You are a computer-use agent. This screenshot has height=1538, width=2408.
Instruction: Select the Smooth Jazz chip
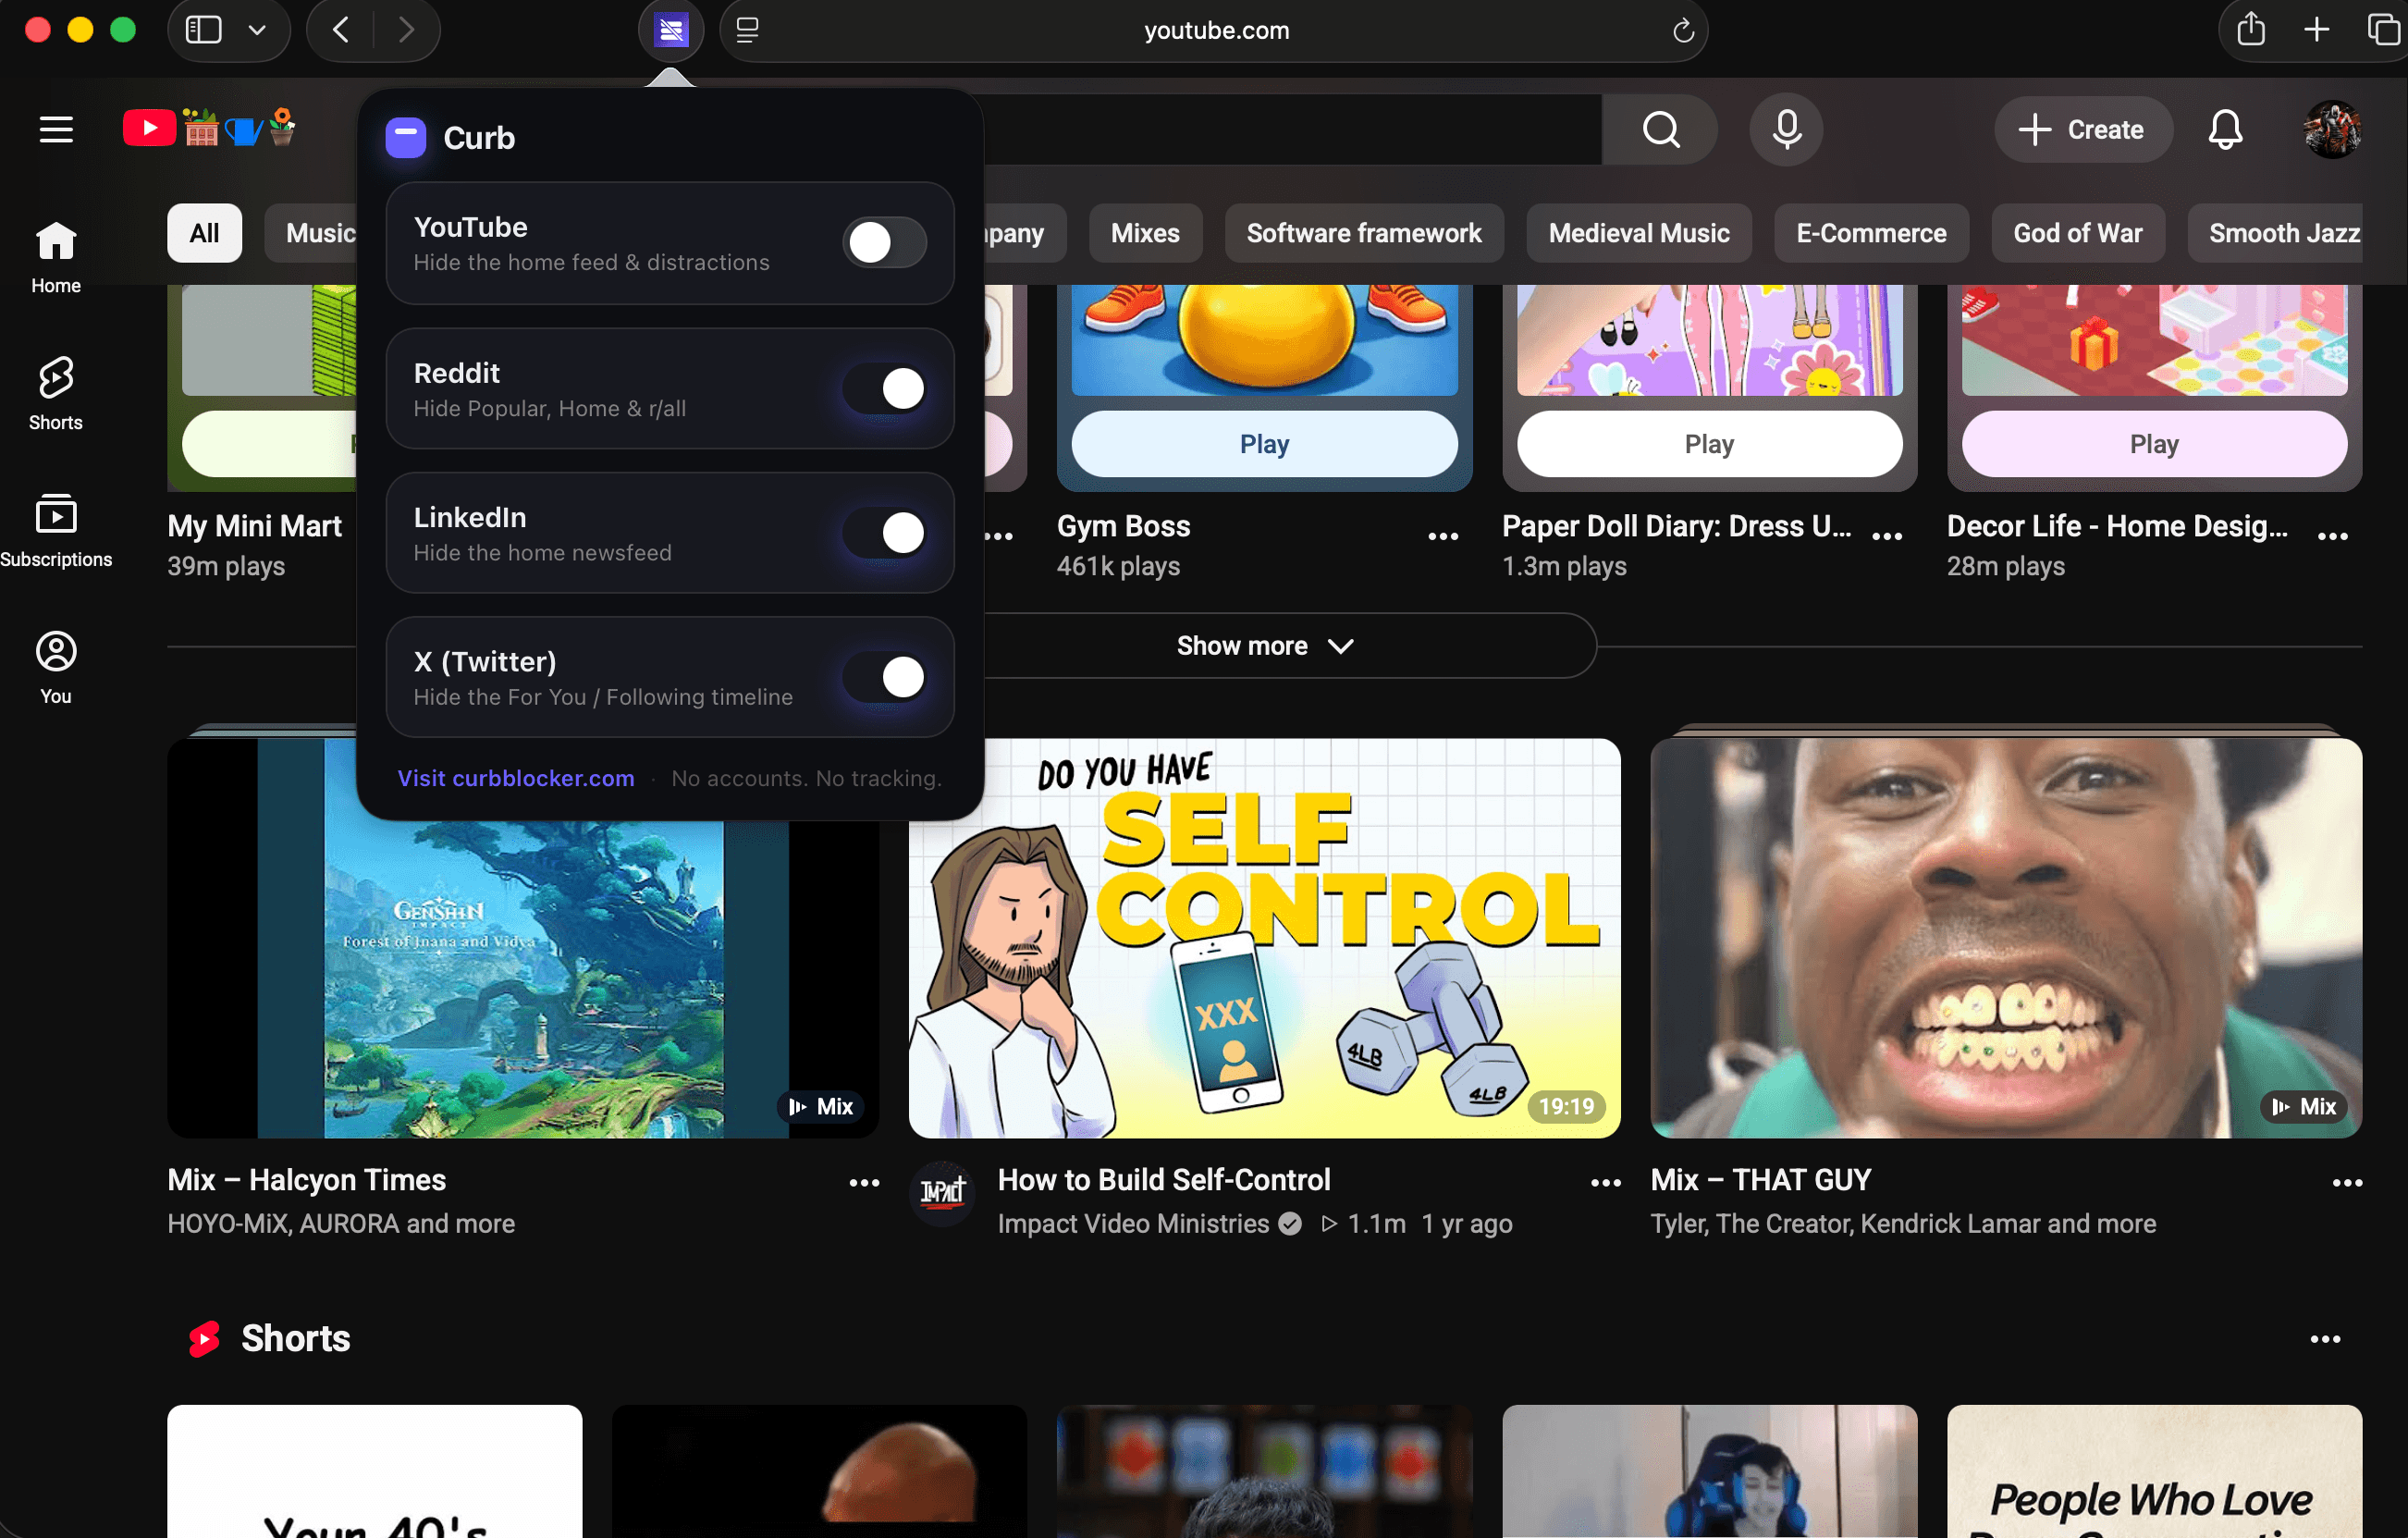(2276, 233)
